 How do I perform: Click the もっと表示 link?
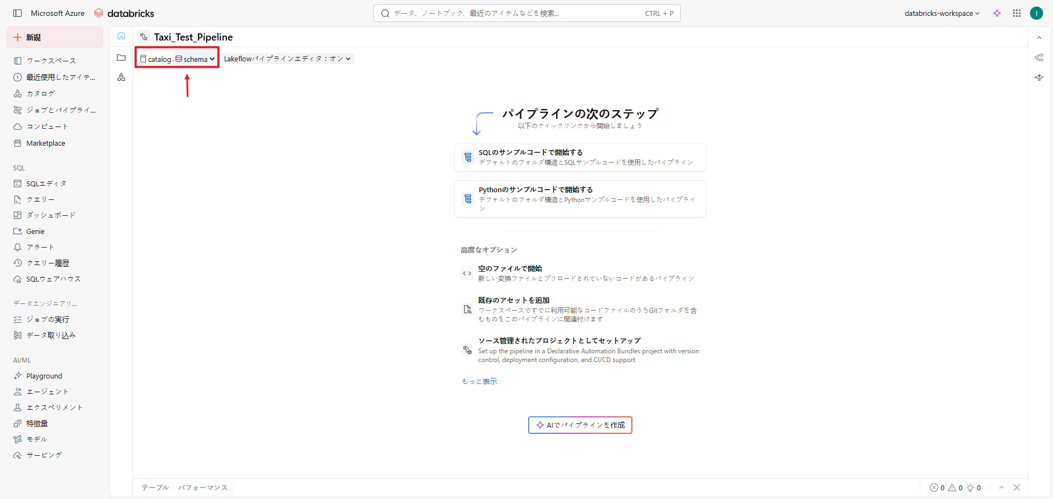(x=479, y=381)
